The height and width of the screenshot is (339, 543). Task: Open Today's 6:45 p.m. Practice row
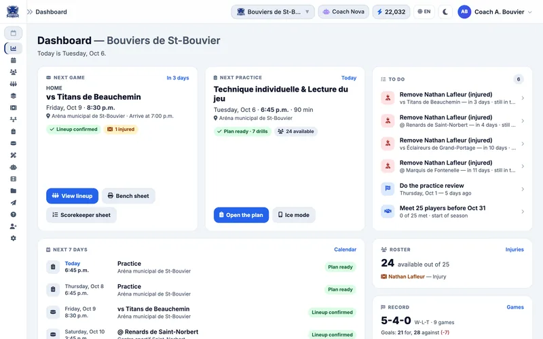(201, 267)
